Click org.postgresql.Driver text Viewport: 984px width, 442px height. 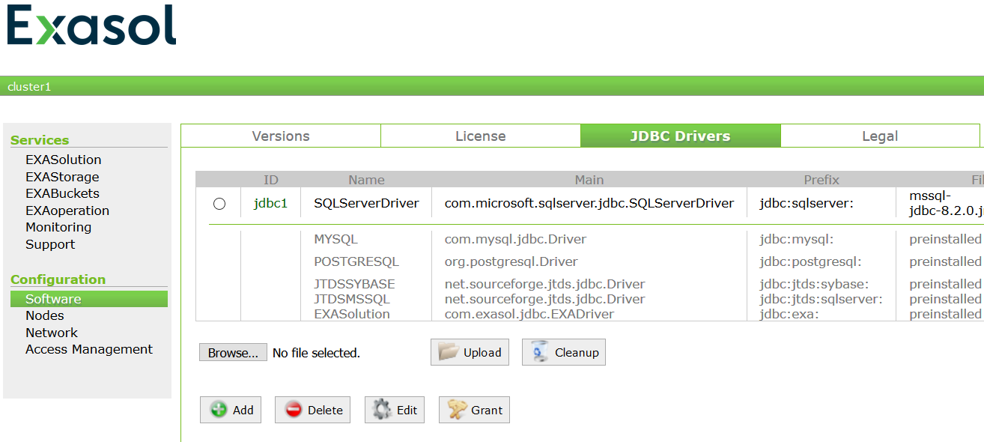click(511, 262)
